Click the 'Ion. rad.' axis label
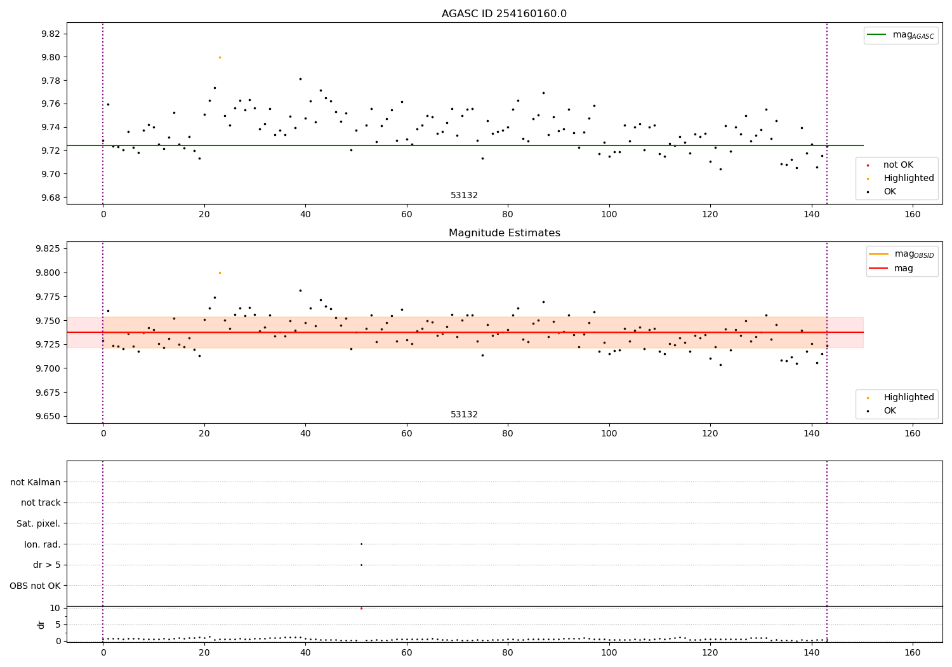 tap(43, 544)
